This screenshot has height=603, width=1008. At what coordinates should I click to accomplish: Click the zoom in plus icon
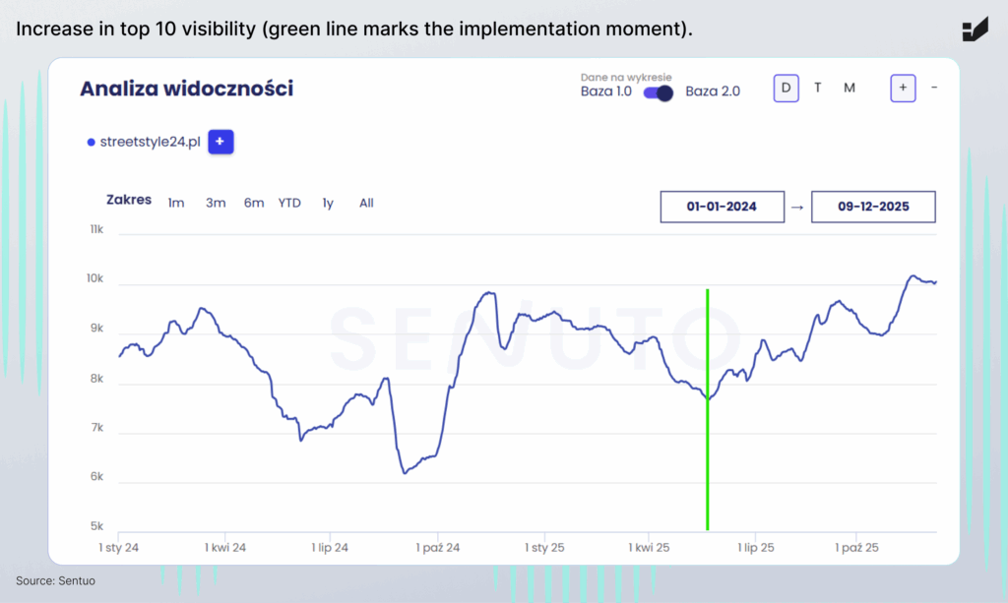pos(903,88)
